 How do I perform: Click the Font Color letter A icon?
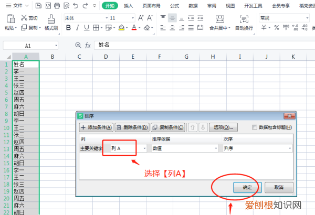(x=134, y=27)
